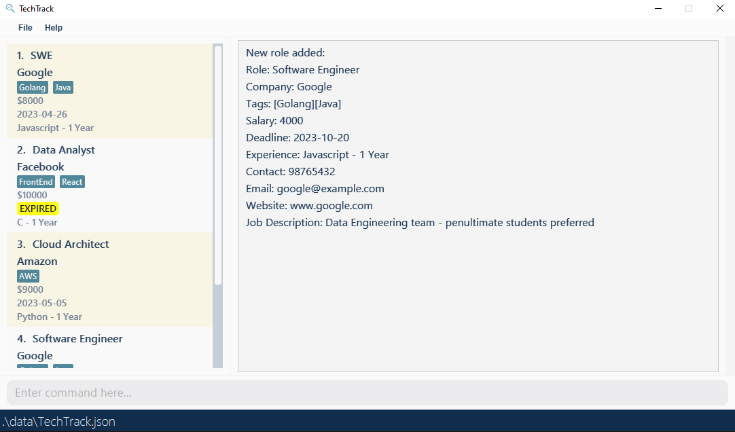Click 'New role added:' in result panel
The width and height of the screenshot is (735, 432).
point(285,53)
